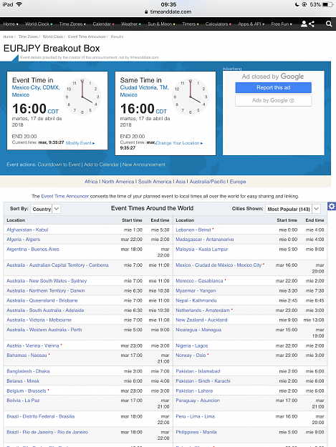Jump to the South America section
The width and height of the screenshot is (336, 447).
[155, 182]
